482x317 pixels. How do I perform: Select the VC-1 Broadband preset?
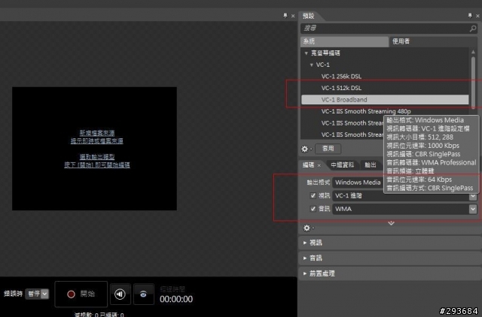[385, 100]
